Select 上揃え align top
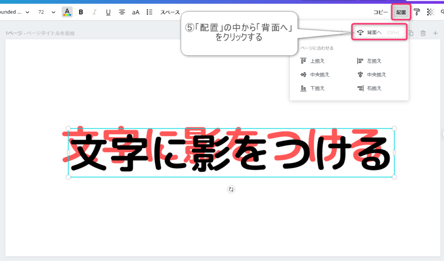 coord(313,61)
